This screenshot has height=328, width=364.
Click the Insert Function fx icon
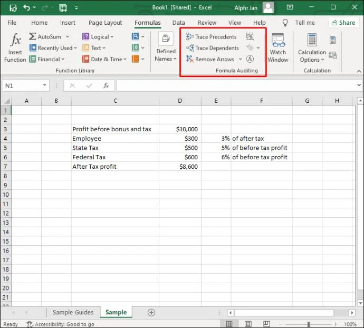15,40
